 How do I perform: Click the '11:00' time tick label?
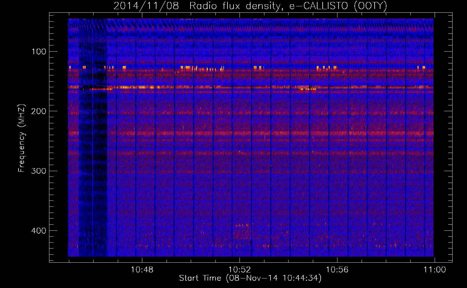coord(434,270)
